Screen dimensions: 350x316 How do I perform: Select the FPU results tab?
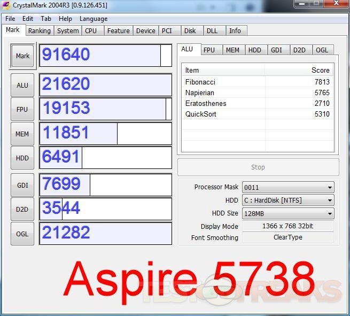point(209,50)
